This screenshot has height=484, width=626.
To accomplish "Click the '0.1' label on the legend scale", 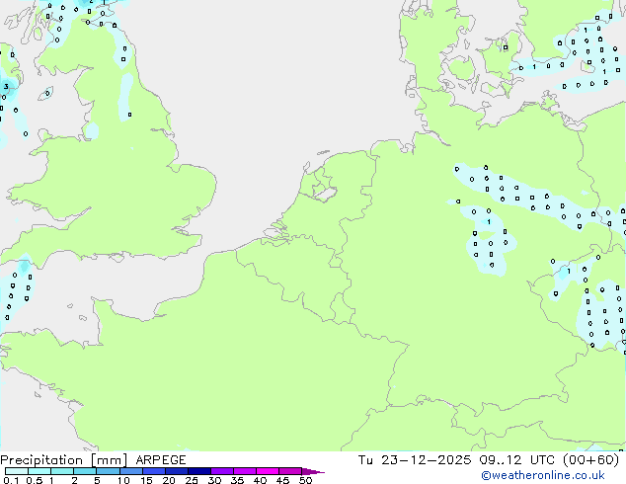I will (x=10, y=481).
